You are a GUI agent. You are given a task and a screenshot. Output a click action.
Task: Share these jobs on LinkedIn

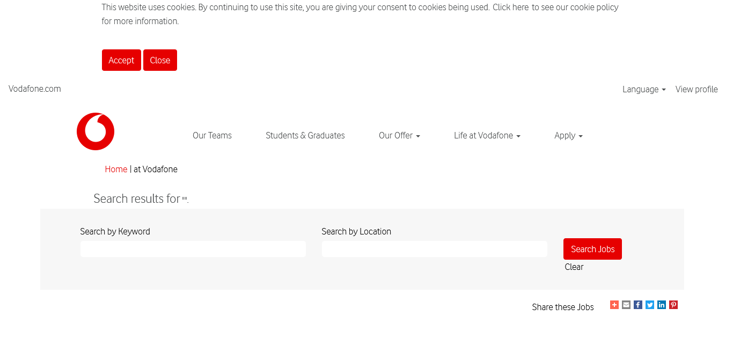click(662, 305)
